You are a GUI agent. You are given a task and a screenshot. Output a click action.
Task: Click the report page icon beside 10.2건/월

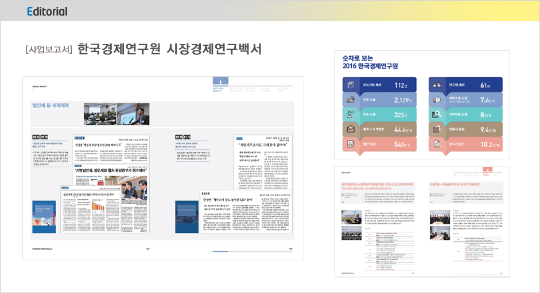pos(437,144)
